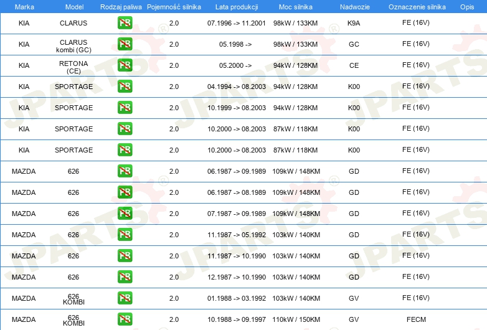Viewport: 487px width, 330px height.
Task: Click the '07.1987 -> 09.1989' production years cell
Action: click(237, 214)
